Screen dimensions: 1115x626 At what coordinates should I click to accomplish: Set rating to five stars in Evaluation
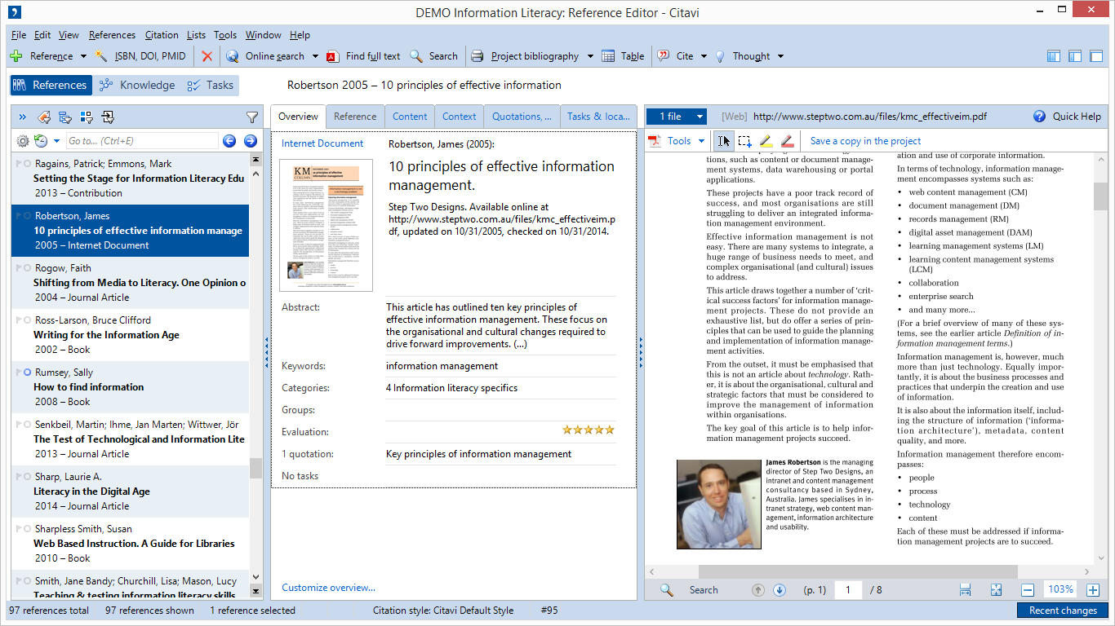pos(610,430)
